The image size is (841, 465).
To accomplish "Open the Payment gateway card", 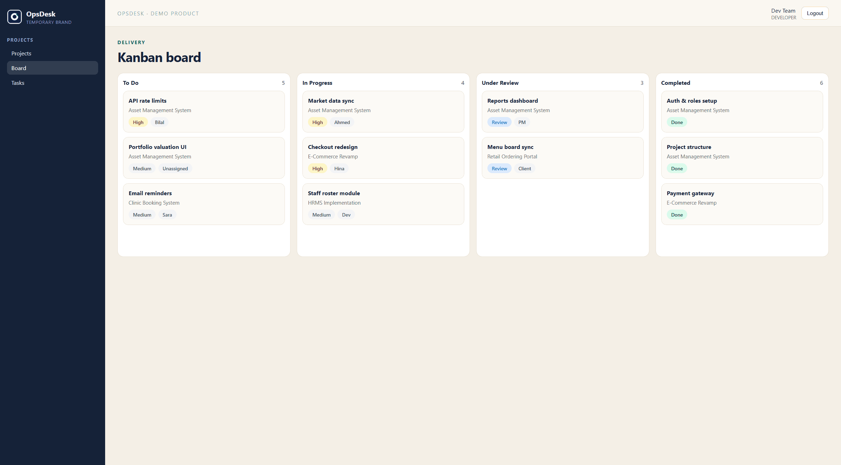I will (742, 204).
